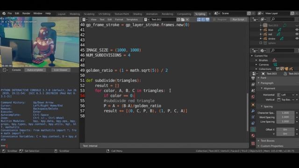Open the View Layer browse dropdown icon
299x168 pixels.
click(260, 14)
